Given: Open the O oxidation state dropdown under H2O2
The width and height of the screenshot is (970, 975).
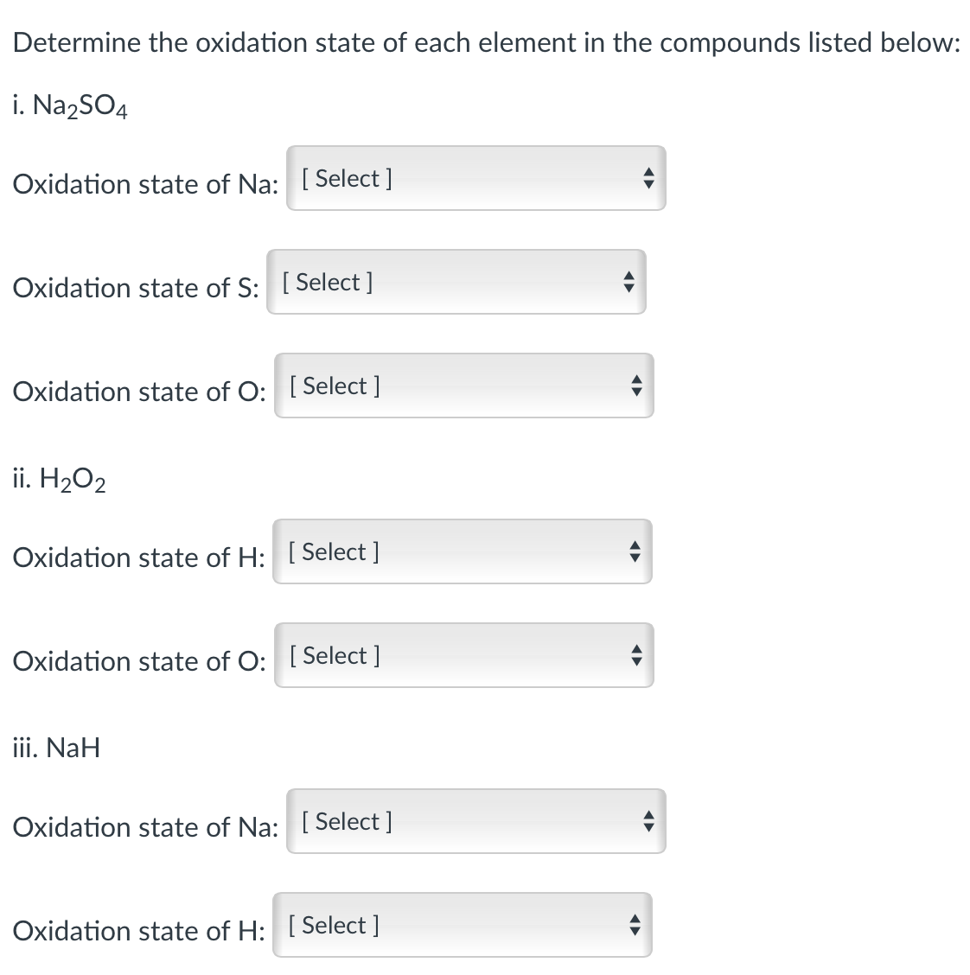Looking at the screenshot, I should 463,655.
